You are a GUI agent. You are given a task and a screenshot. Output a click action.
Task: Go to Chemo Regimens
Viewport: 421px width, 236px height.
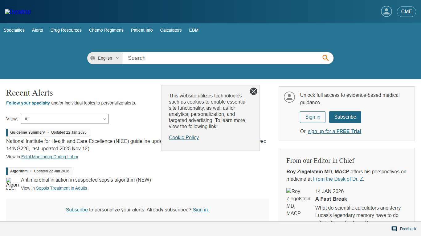point(106,30)
